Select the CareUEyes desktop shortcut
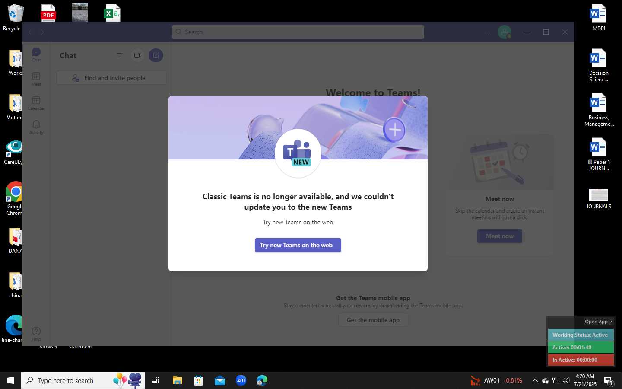 tap(13, 152)
